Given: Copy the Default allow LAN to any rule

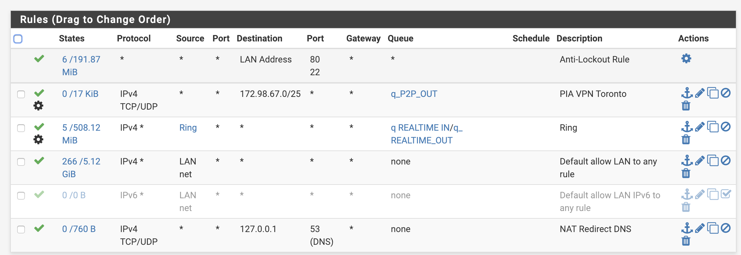Looking at the screenshot, I should [713, 161].
